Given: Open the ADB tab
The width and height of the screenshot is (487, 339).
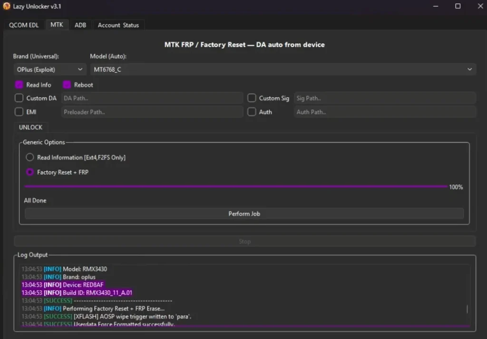Looking at the screenshot, I should coord(80,25).
